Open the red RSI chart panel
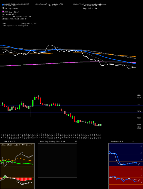The width and height of the screenshot is (143, 189). (126, 178)
